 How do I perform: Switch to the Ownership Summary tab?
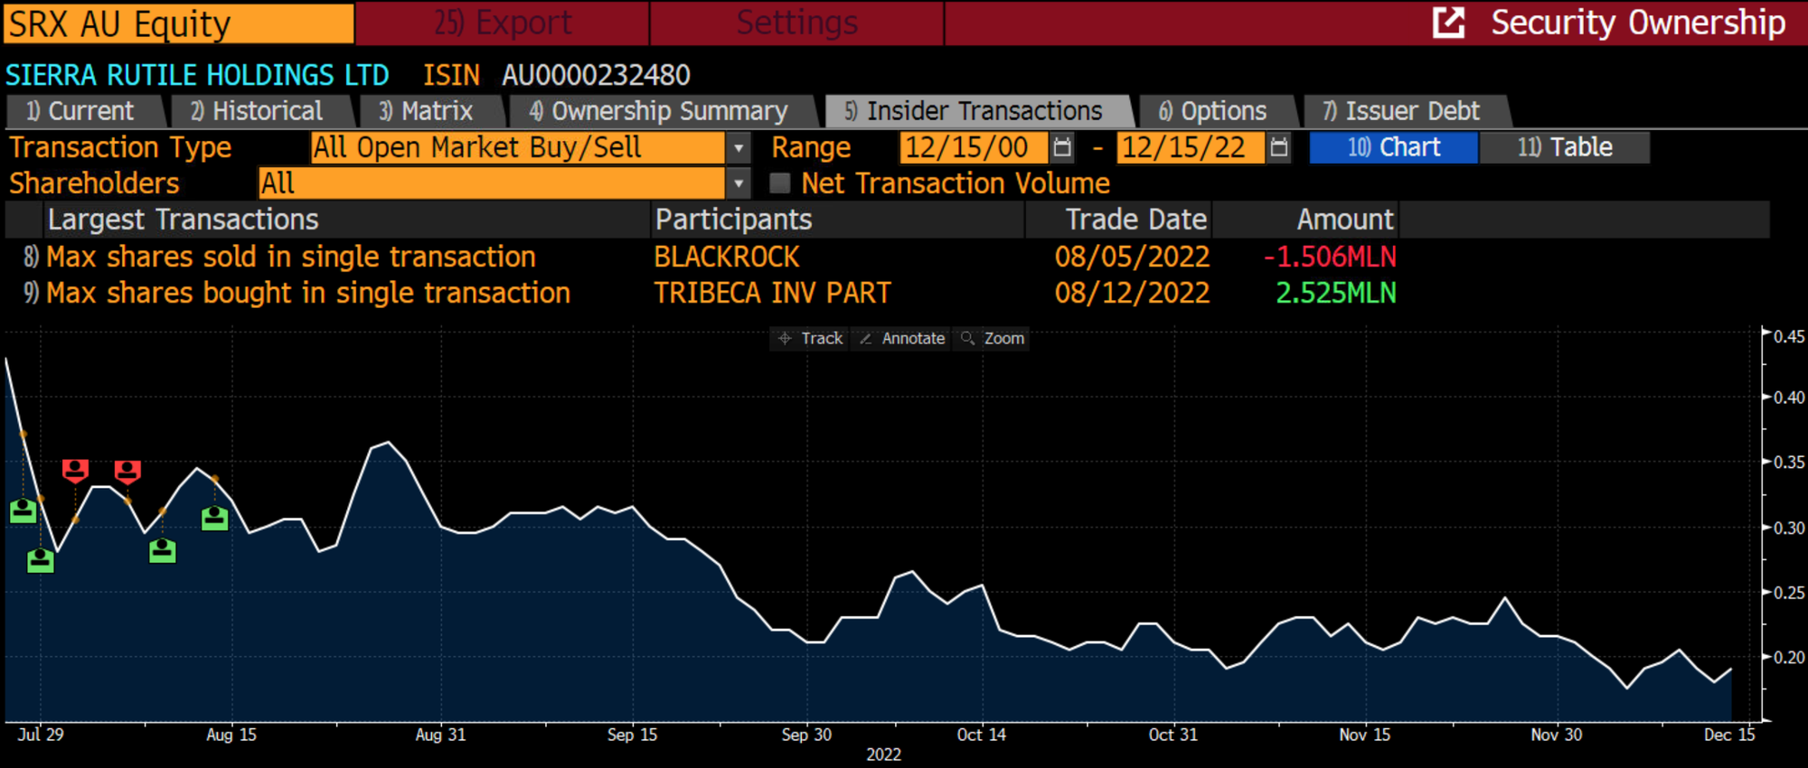[658, 111]
